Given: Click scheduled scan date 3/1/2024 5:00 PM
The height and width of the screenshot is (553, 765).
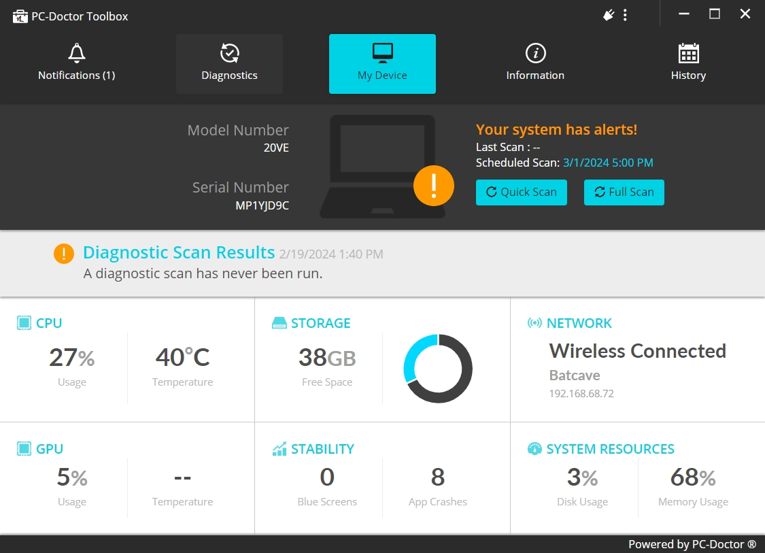Looking at the screenshot, I should pyautogui.click(x=608, y=163).
